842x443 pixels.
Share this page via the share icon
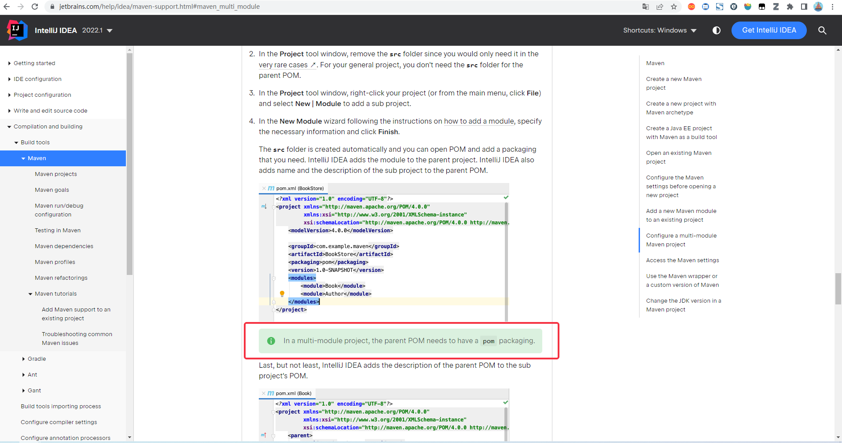coord(660,7)
